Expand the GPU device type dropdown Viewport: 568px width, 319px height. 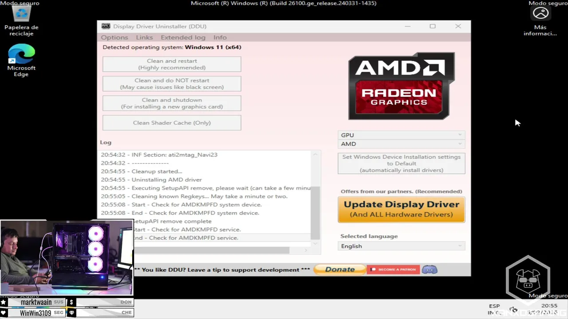tap(401, 135)
